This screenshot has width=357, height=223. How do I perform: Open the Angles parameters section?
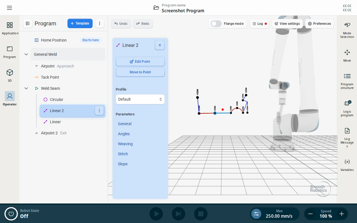[x=124, y=134]
